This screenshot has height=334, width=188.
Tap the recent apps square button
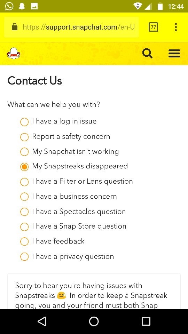click(x=146, y=321)
